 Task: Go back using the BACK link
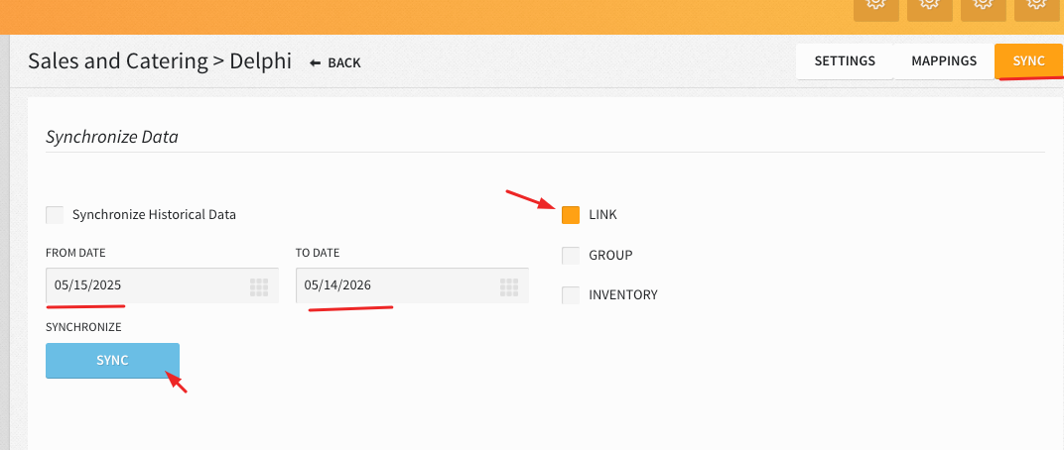click(x=335, y=63)
